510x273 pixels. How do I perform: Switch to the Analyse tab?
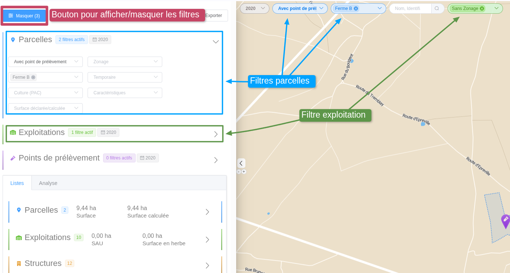click(48, 183)
